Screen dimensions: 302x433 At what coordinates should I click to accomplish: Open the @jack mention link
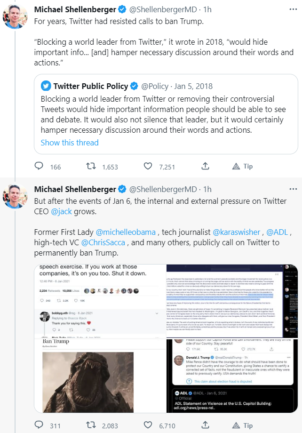62,211
